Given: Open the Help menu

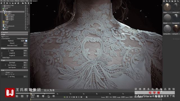Looking at the screenshot, I should (x=27, y=1).
